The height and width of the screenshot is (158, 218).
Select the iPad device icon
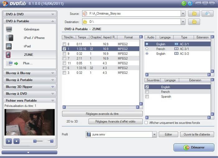coord(9,46)
